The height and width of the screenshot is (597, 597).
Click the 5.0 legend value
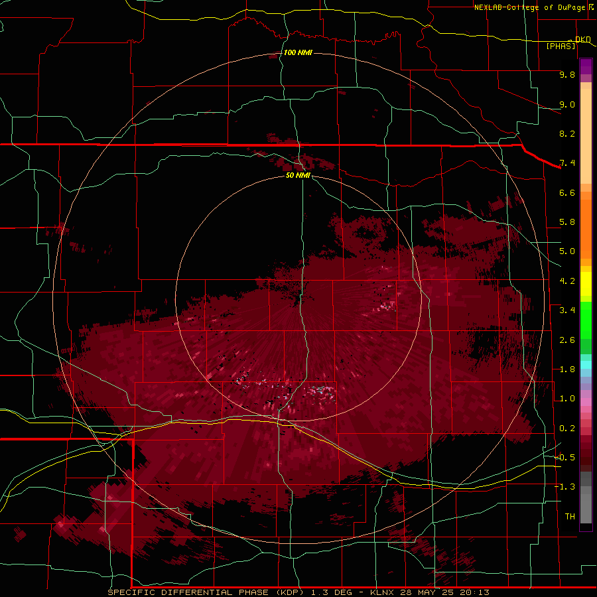tap(567, 251)
